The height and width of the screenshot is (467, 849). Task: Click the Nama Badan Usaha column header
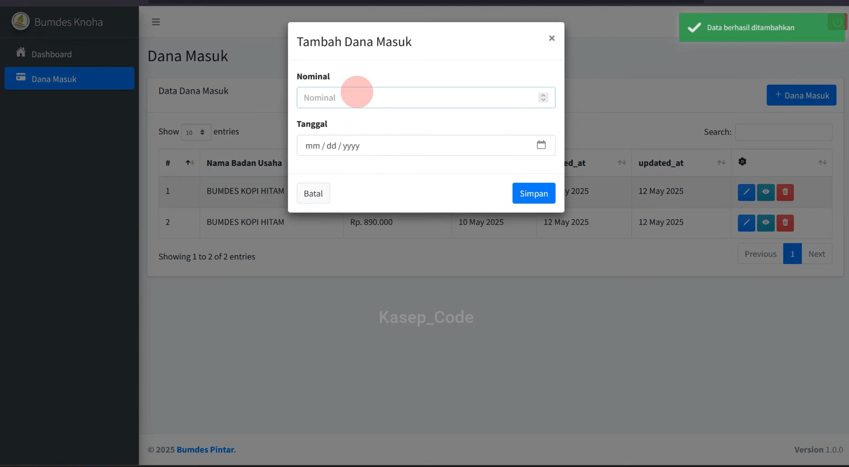pos(244,163)
